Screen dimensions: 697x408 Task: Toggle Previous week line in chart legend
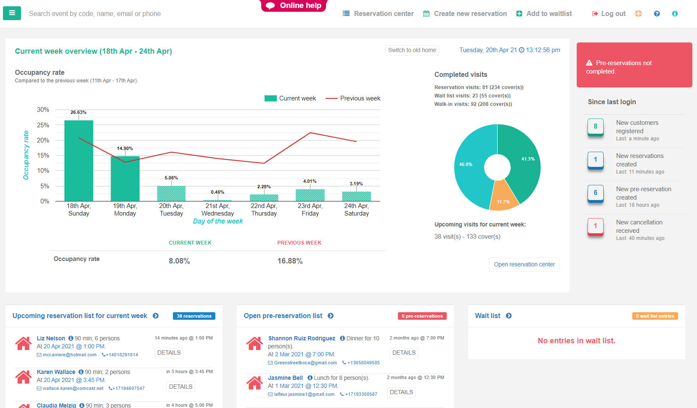coord(353,98)
